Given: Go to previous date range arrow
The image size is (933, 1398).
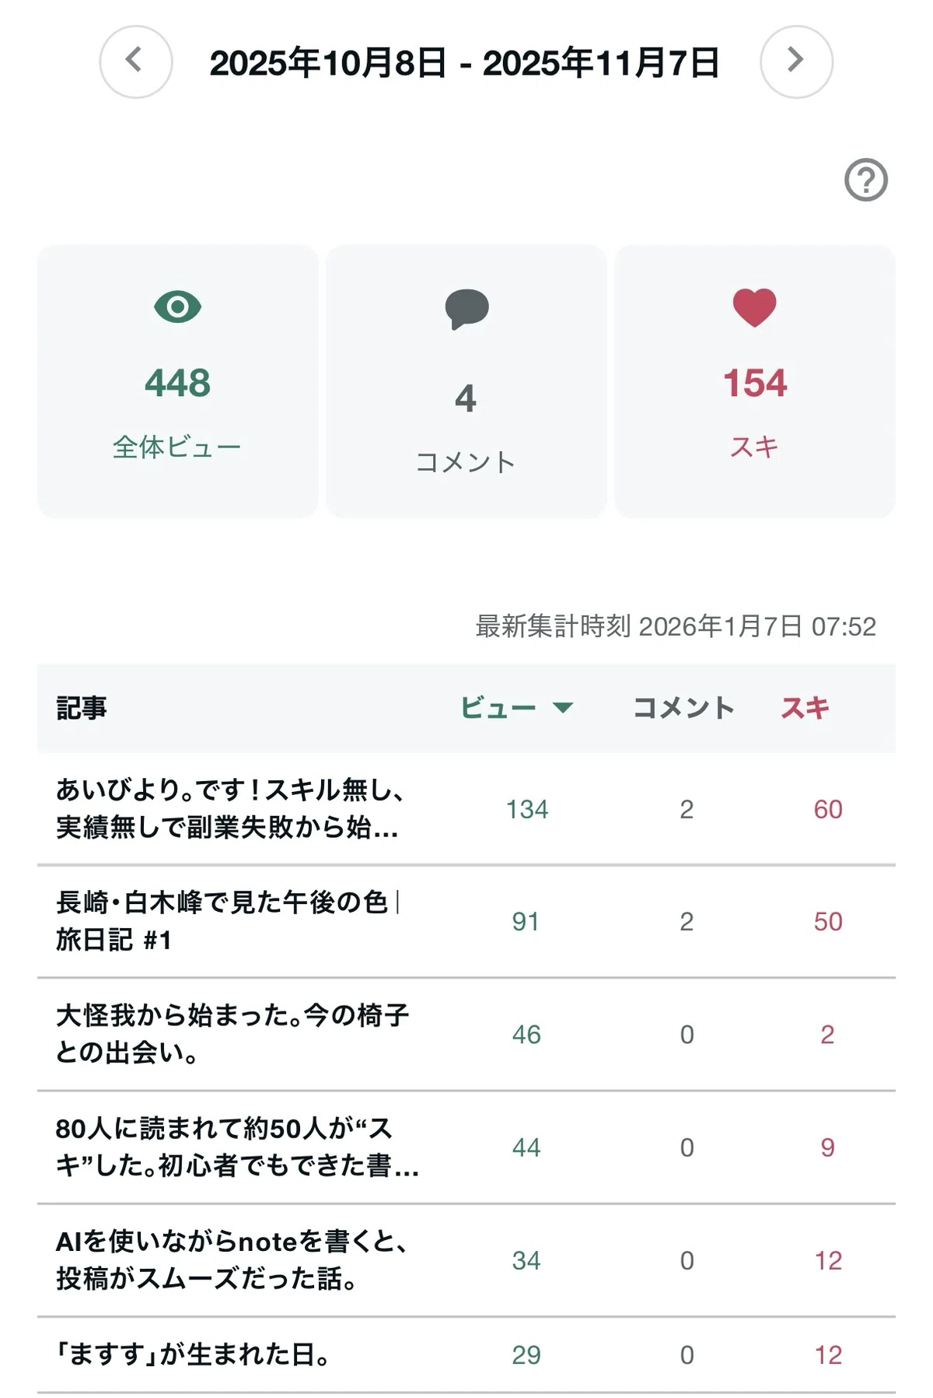Looking at the screenshot, I should (136, 61).
